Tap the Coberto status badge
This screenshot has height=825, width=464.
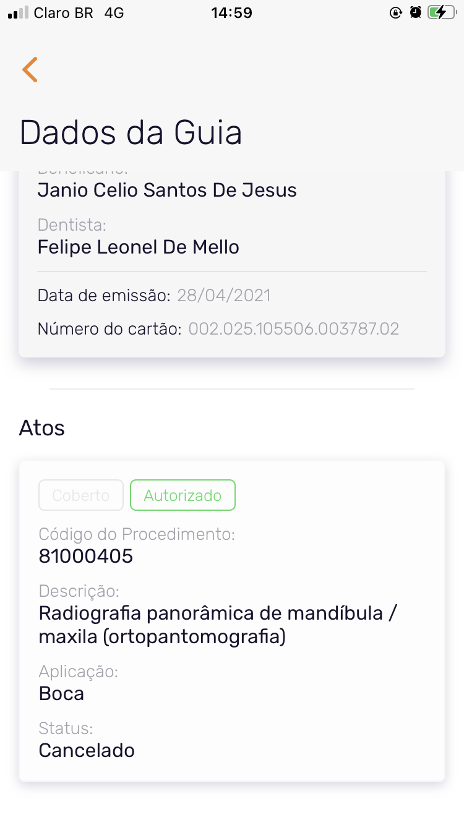point(81,495)
